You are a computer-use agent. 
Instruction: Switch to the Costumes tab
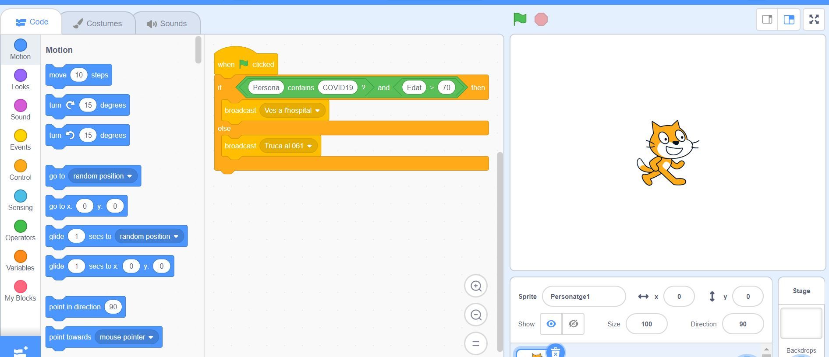pyautogui.click(x=98, y=24)
